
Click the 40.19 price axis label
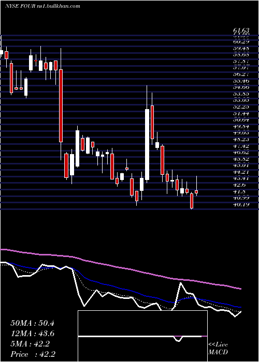point(241,204)
